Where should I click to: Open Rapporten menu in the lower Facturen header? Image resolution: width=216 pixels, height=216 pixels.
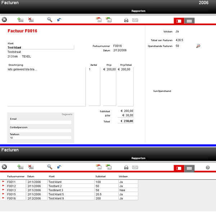point(139,158)
